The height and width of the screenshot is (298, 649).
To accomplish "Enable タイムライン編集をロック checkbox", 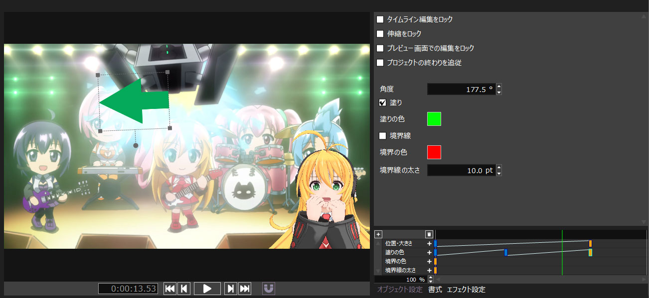I will pos(380,19).
